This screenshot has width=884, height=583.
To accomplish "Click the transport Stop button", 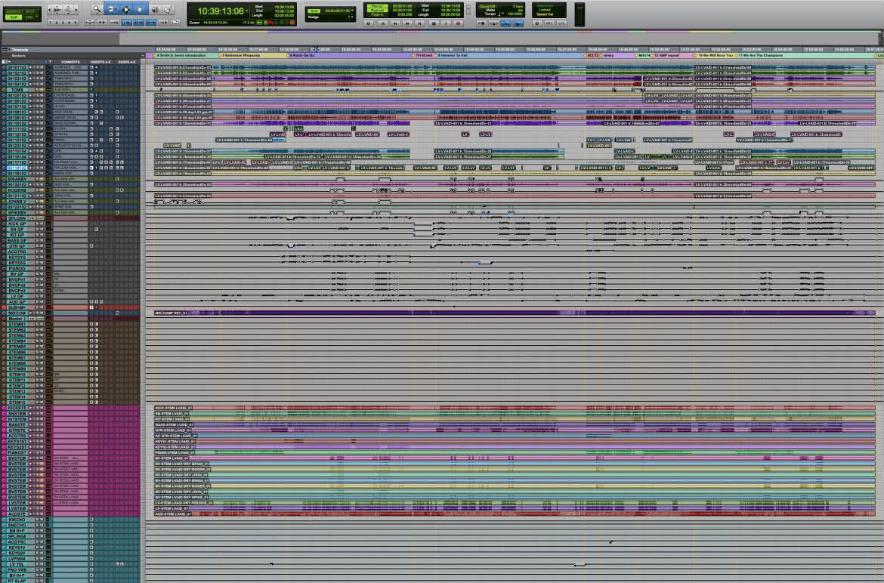I will click(433, 23).
